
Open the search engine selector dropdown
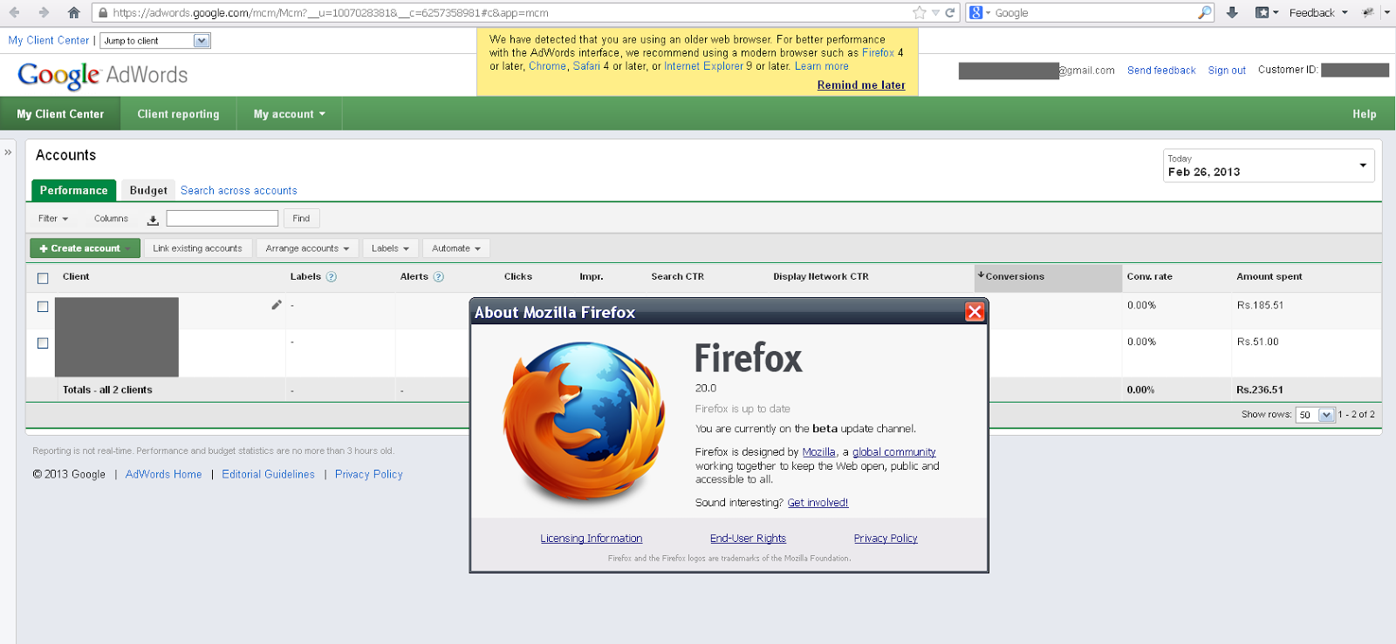point(980,12)
